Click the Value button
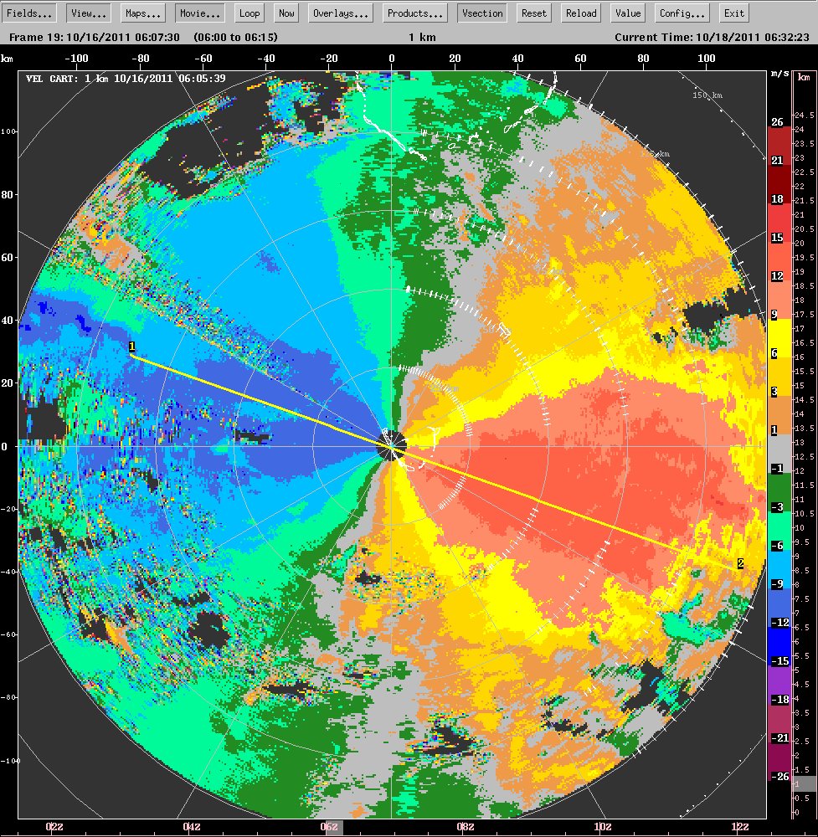The image size is (818, 837). coord(628,13)
